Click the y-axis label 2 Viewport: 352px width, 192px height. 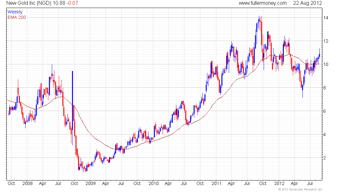(x=324, y=158)
